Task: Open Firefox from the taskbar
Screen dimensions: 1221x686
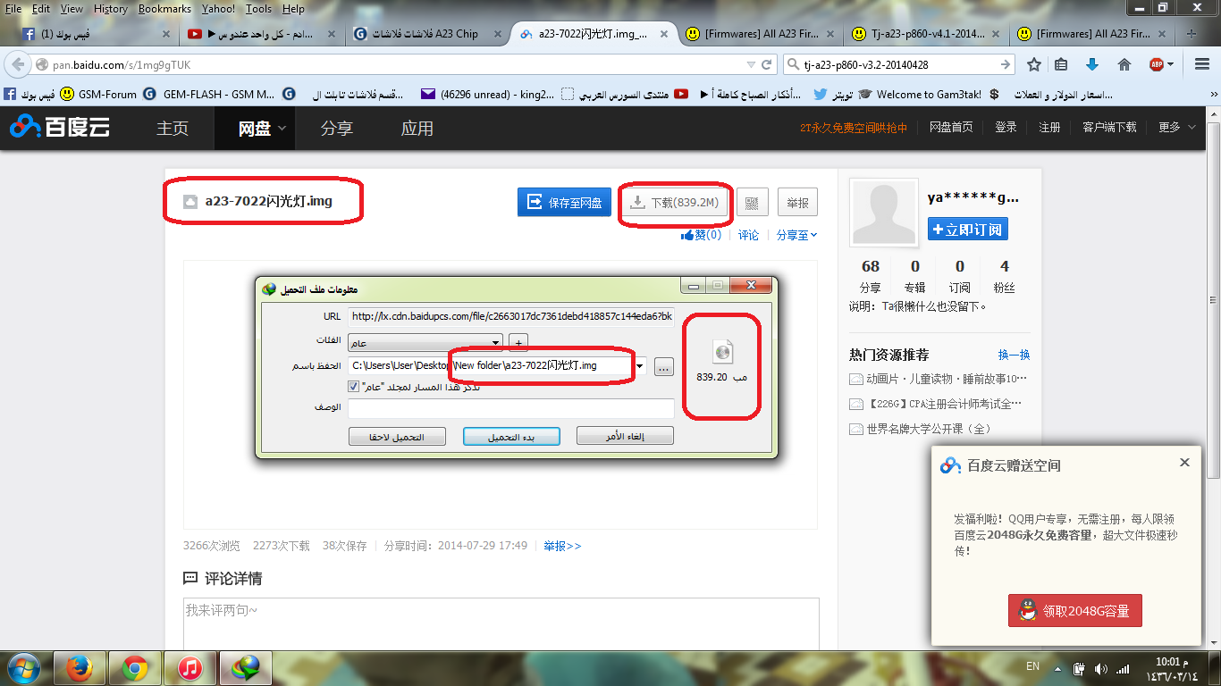Action: tap(80, 667)
